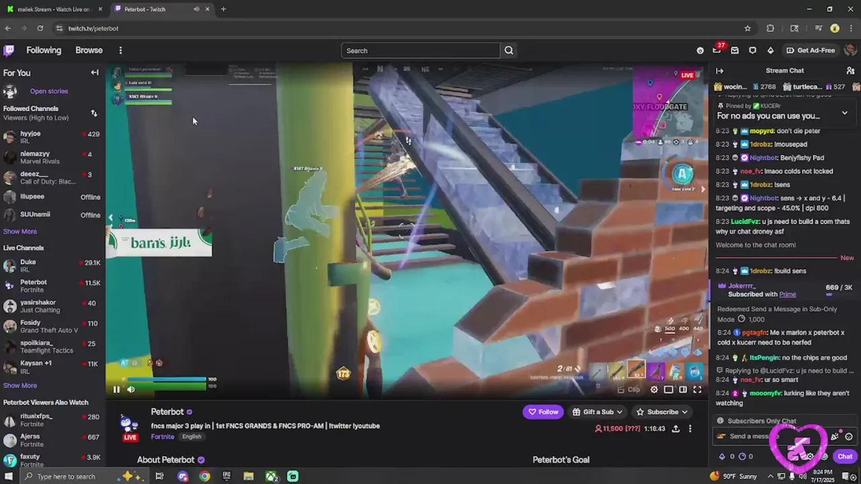Open stream three-dot more options
The width and height of the screenshot is (861, 484).
[x=689, y=429]
